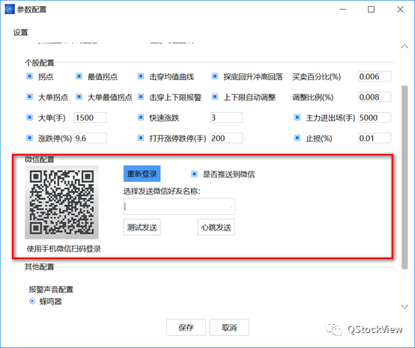Viewport: 415px width, 348px height.
Task: Open the 微信好友名称 dropdown
Action: tap(179, 207)
